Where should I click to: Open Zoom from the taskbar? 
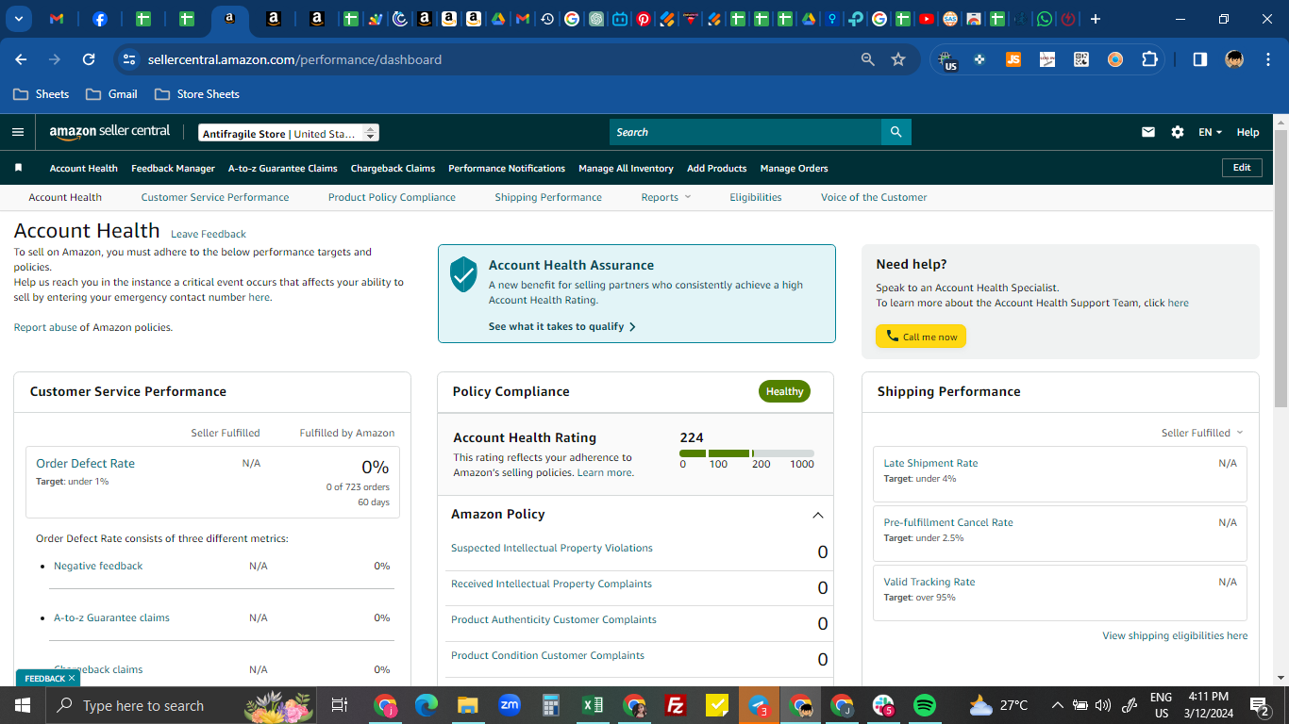point(510,705)
